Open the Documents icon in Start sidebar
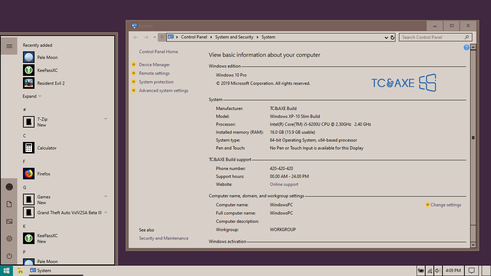Image resolution: width=491 pixels, height=276 pixels. [x=9, y=204]
